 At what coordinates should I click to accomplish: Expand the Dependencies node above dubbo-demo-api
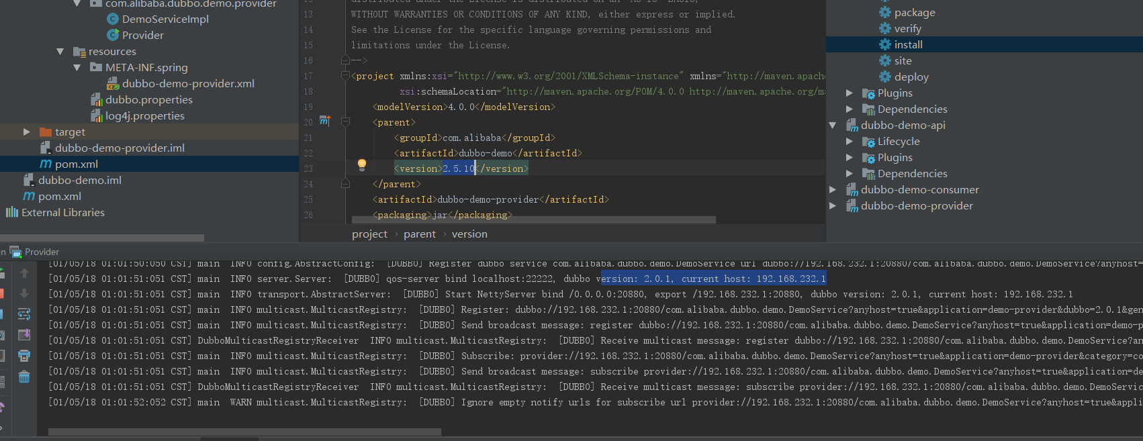850,109
